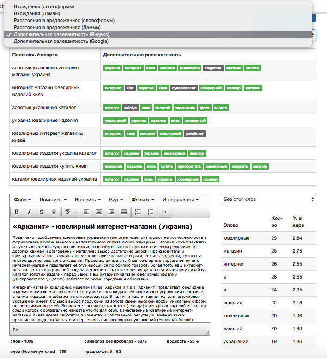Image resolution: width=327 pixels, height=358 pixels.
Task: Click gray tag magazine
Action: coord(213,68)
